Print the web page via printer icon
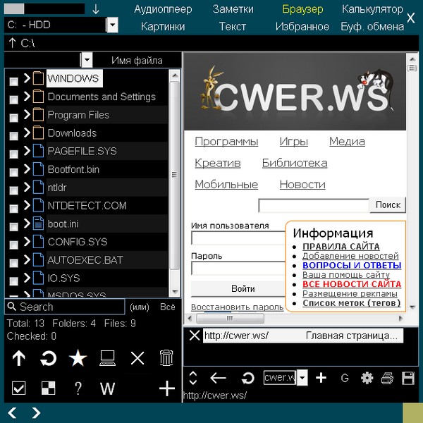Viewport: 423px width, 423px height. point(386,378)
